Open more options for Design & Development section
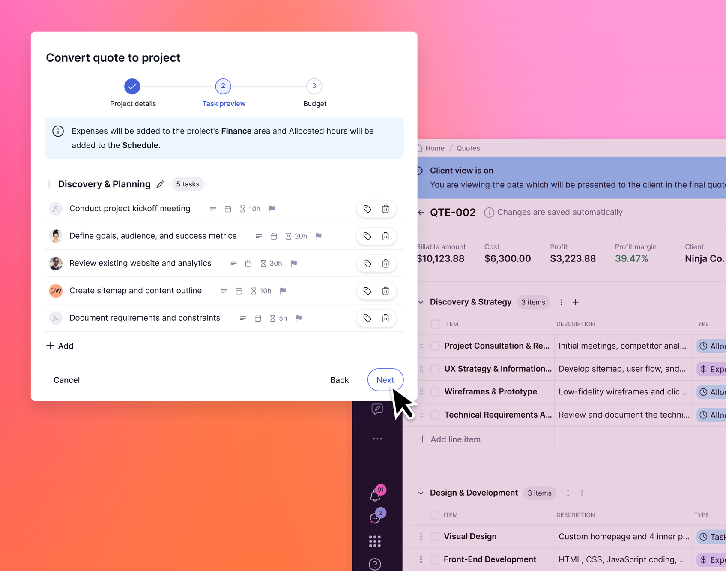 [x=568, y=493]
